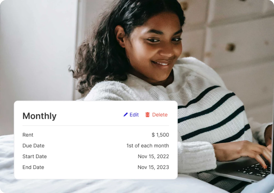The image size is (274, 193).
Task: Click the Due Date label
Action: click(33, 146)
